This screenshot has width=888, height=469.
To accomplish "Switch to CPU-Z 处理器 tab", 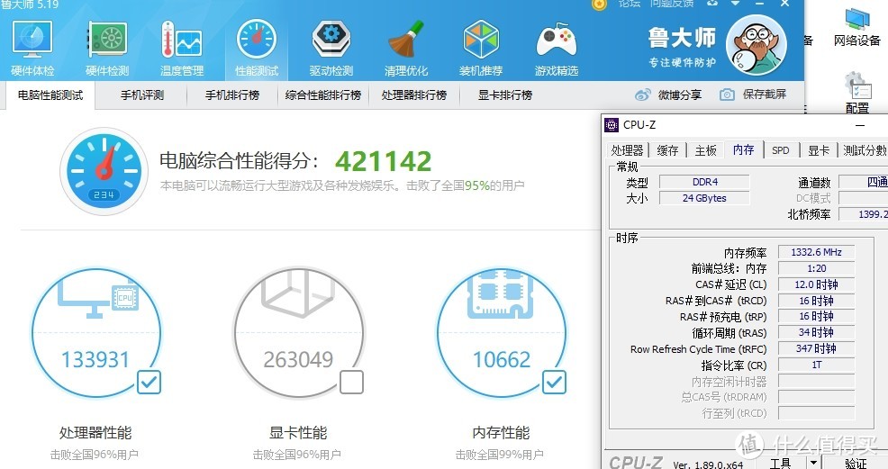I will point(628,150).
